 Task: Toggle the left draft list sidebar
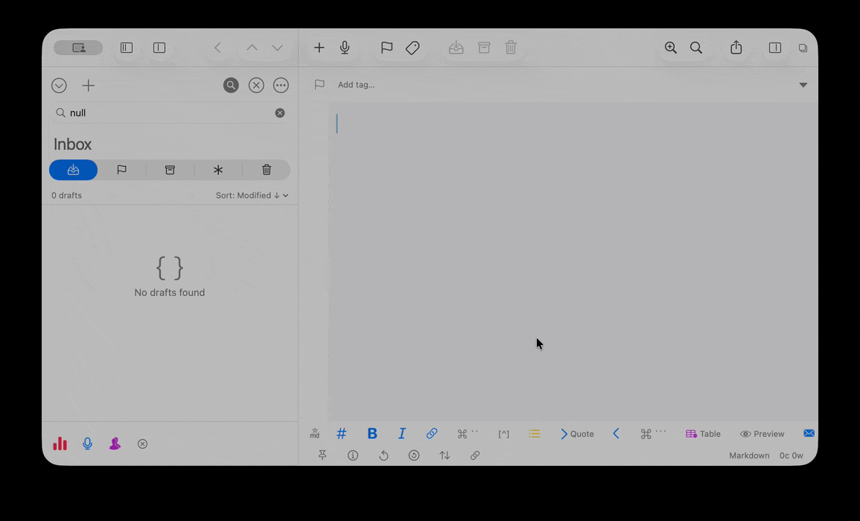[x=127, y=48]
